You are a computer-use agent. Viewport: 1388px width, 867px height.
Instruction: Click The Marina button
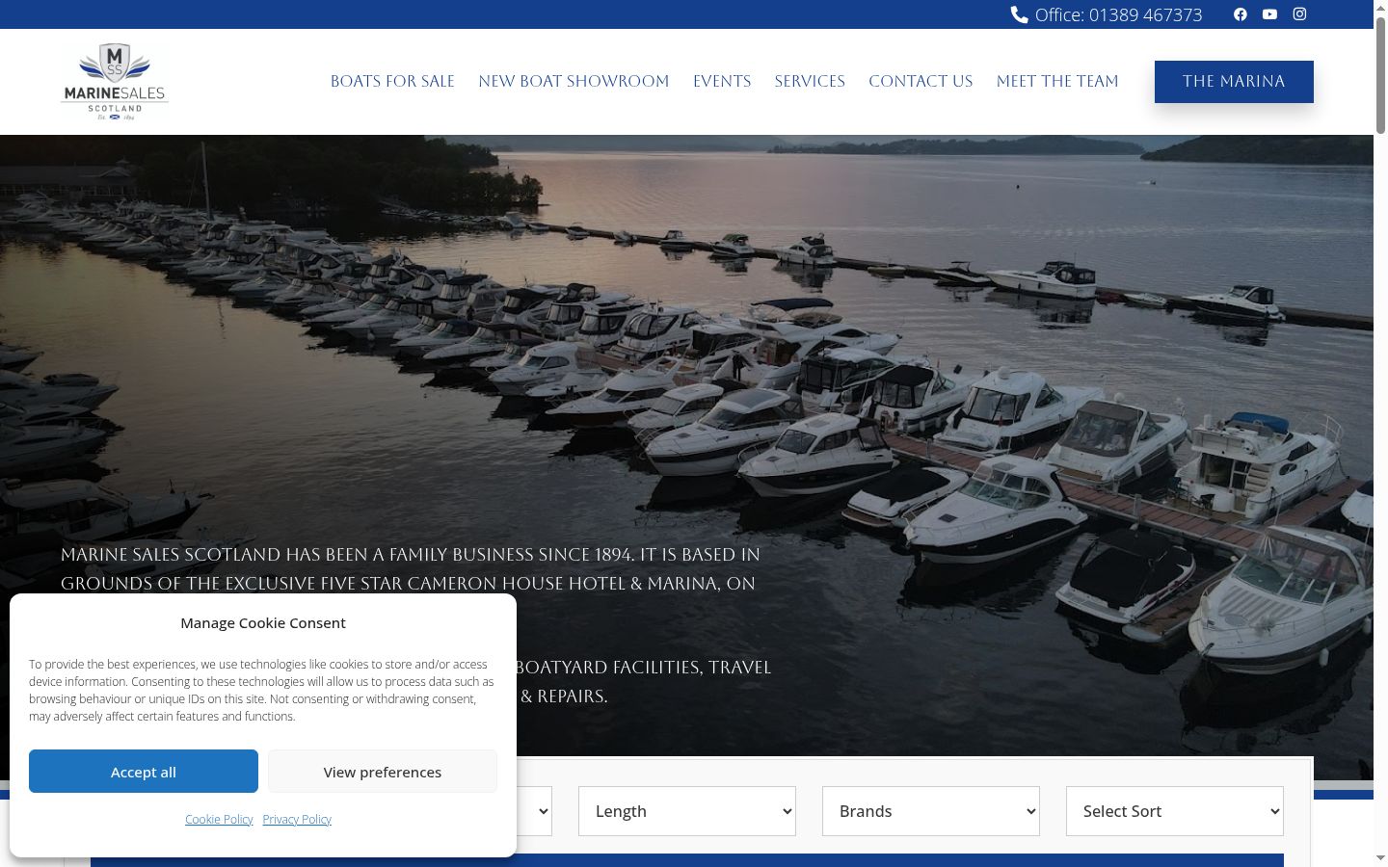pos(1234,82)
